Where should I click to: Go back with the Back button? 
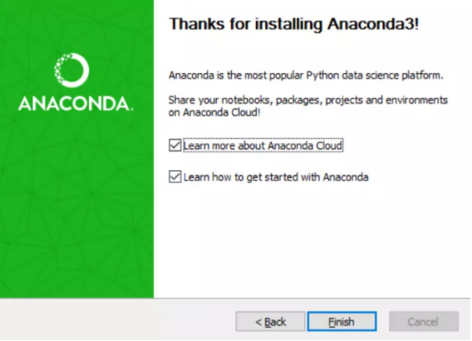(270, 322)
